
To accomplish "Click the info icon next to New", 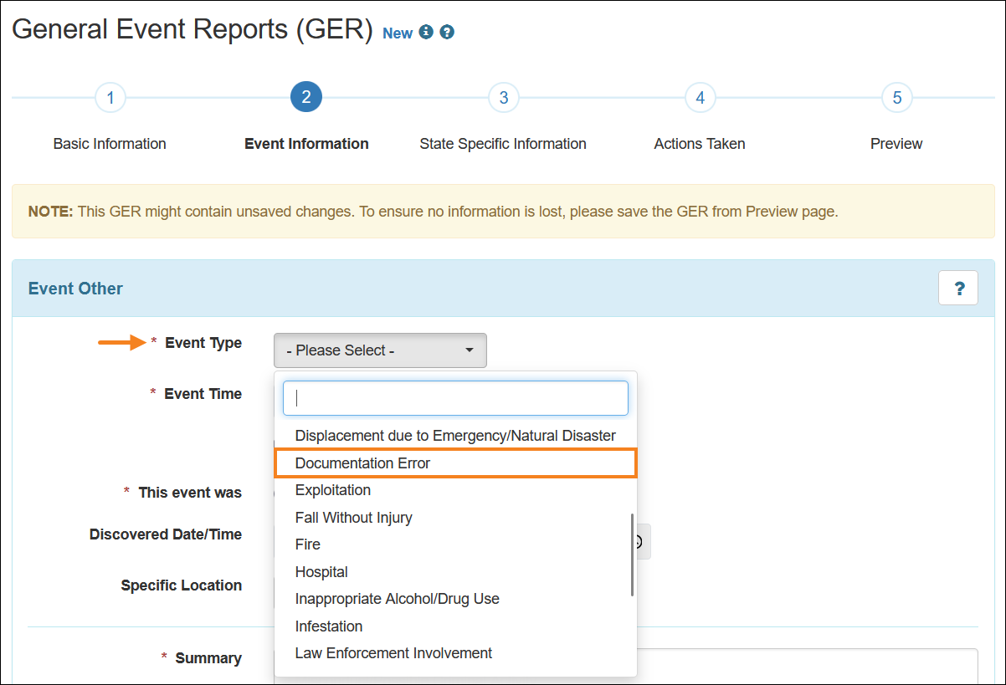I will pyautogui.click(x=426, y=33).
